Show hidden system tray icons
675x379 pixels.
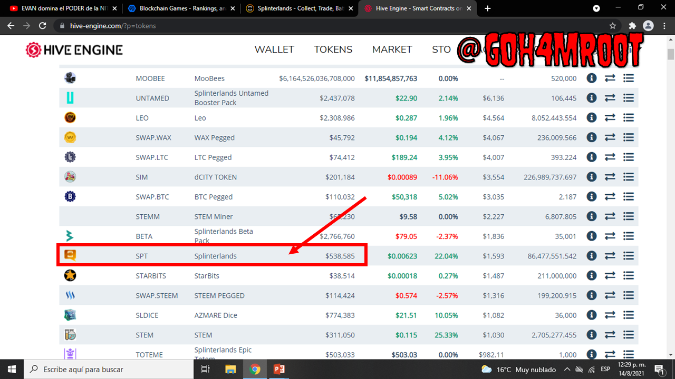[x=567, y=369]
